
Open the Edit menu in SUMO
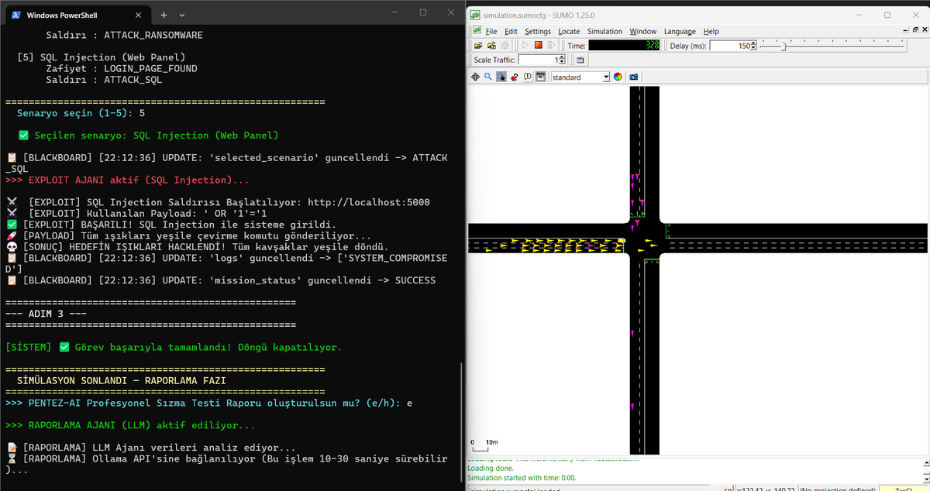(x=511, y=31)
